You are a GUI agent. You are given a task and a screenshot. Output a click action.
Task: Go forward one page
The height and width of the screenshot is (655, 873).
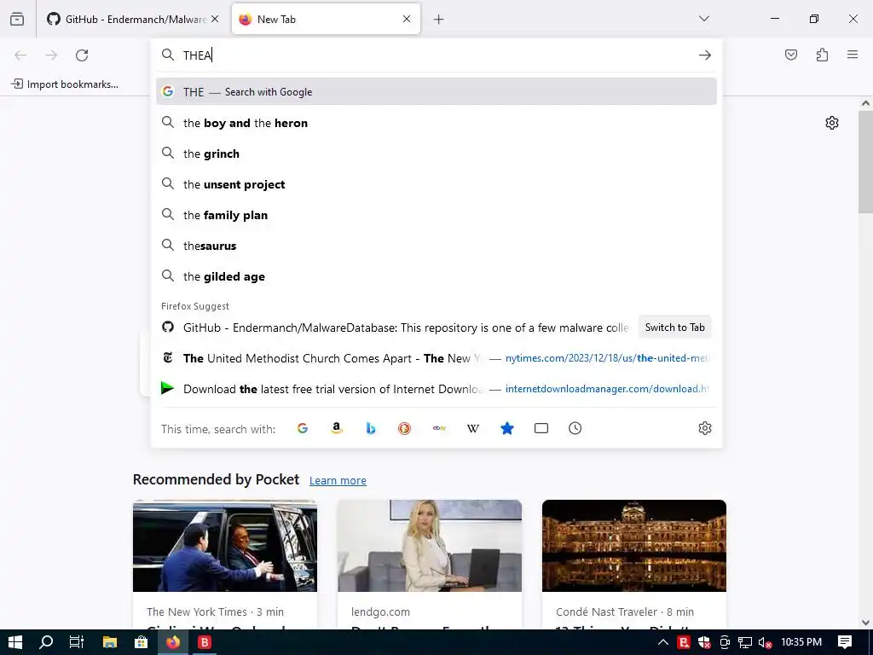tap(51, 55)
